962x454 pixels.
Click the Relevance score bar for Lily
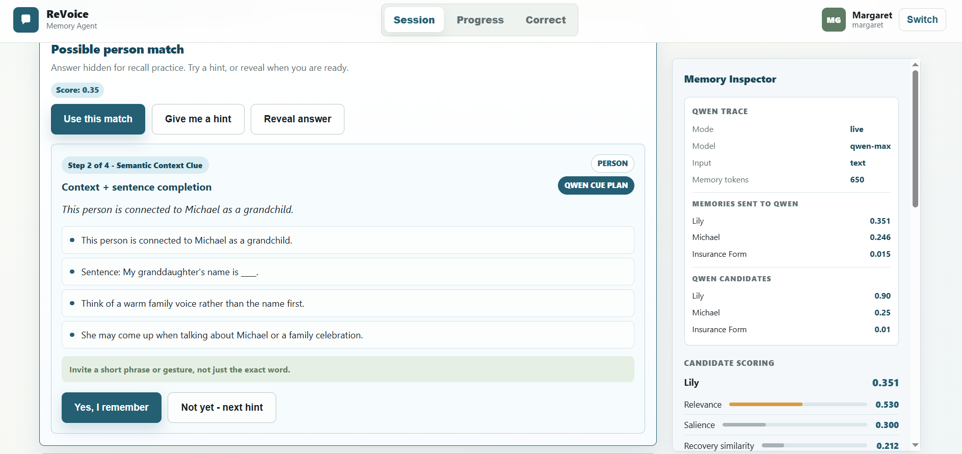click(x=798, y=405)
